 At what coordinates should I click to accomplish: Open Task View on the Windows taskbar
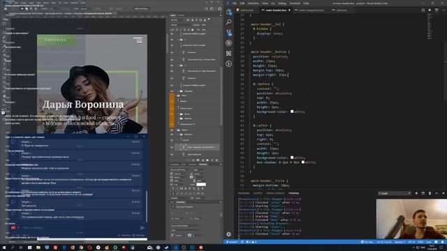(21, 248)
